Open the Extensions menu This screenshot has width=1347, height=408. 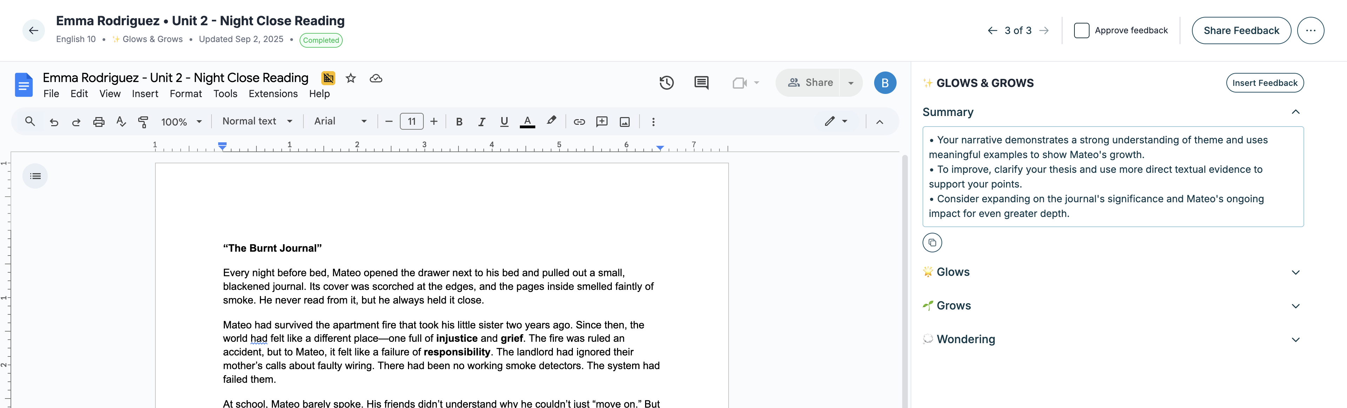coord(273,94)
